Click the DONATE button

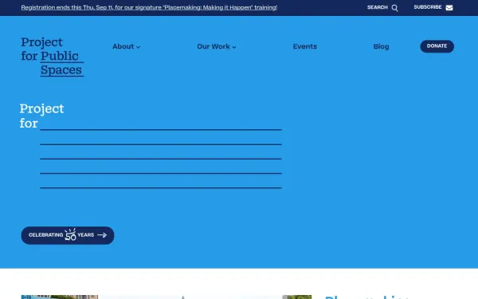click(437, 46)
